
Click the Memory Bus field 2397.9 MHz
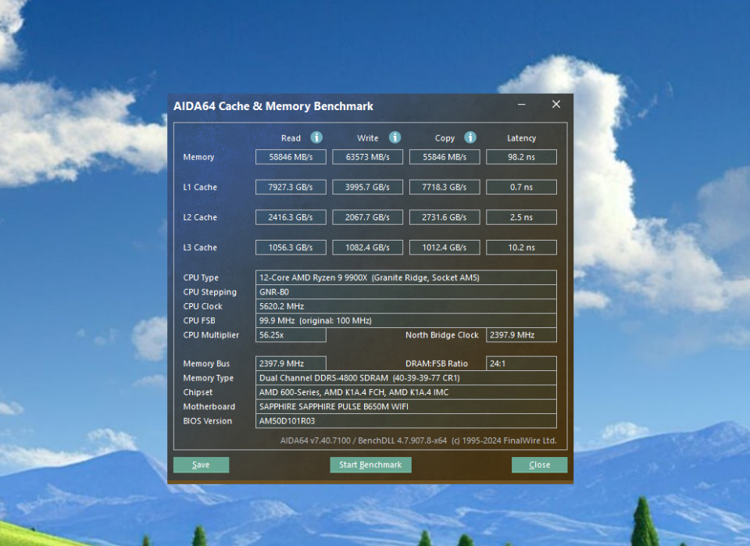[x=291, y=363]
